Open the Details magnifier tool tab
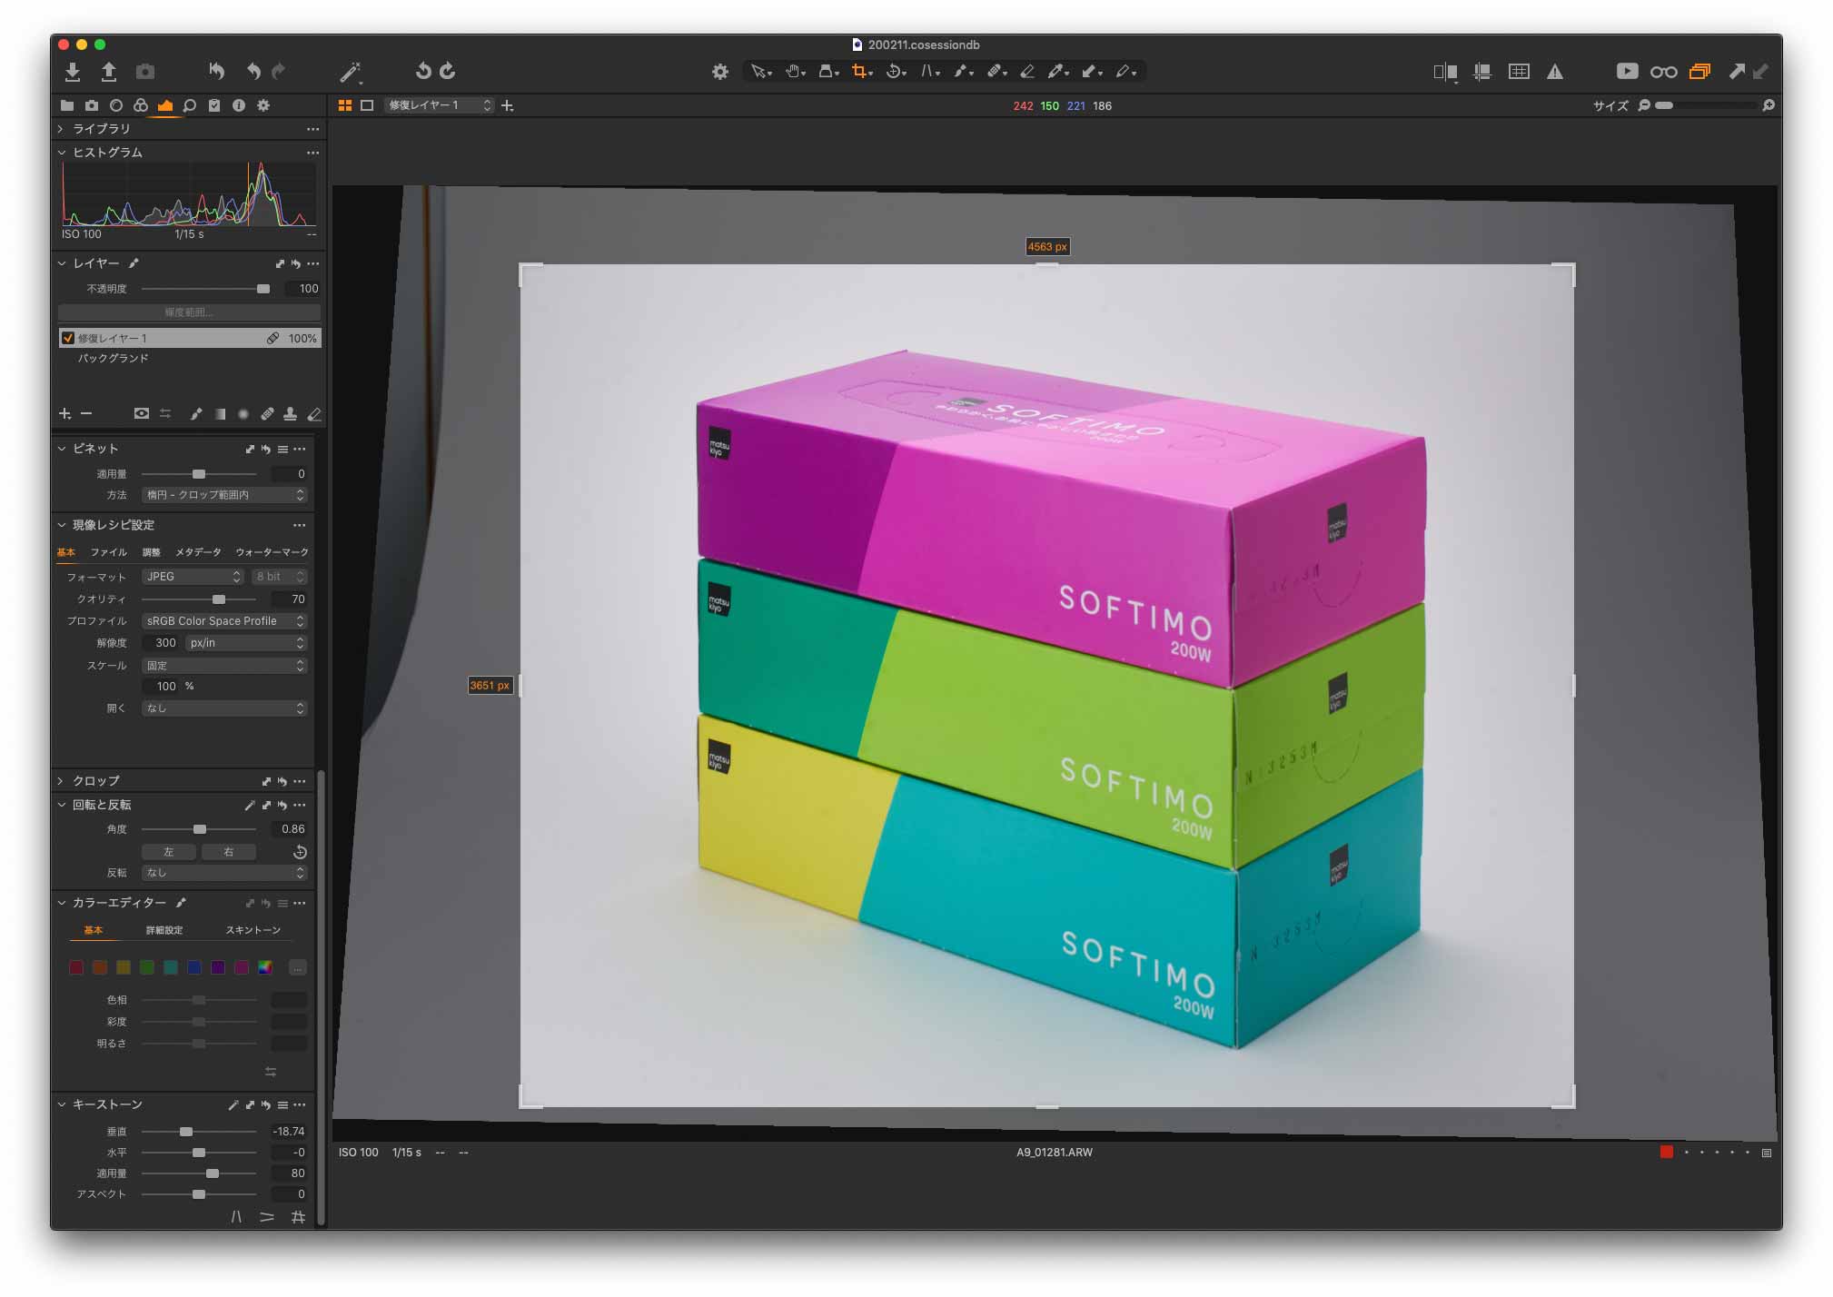Screen dimensions: 1833x1297 pyautogui.click(x=190, y=105)
